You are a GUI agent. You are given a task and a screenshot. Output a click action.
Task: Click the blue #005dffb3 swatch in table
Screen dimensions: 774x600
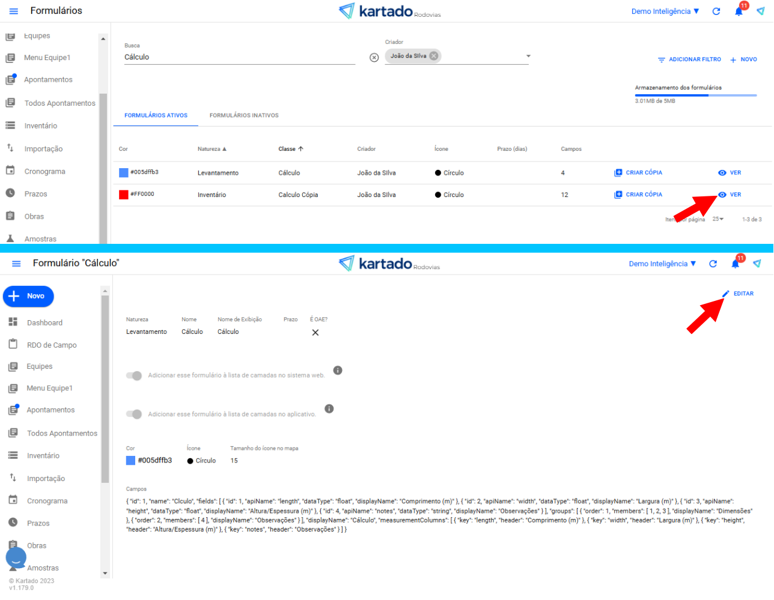[124, 173]
